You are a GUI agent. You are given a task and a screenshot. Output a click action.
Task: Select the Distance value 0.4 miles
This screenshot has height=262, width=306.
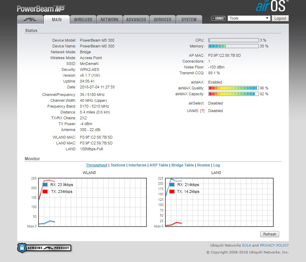point(87,112)
